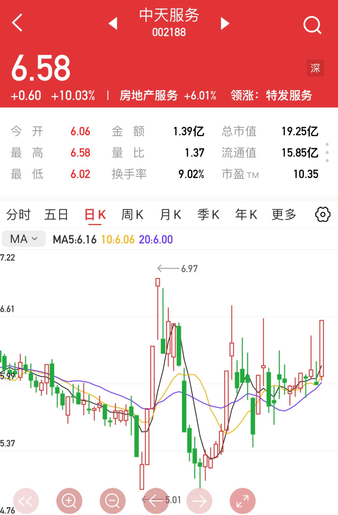Tap the MA20 value 6.00 label
338x515 pixels.
[x=156, y=239]
